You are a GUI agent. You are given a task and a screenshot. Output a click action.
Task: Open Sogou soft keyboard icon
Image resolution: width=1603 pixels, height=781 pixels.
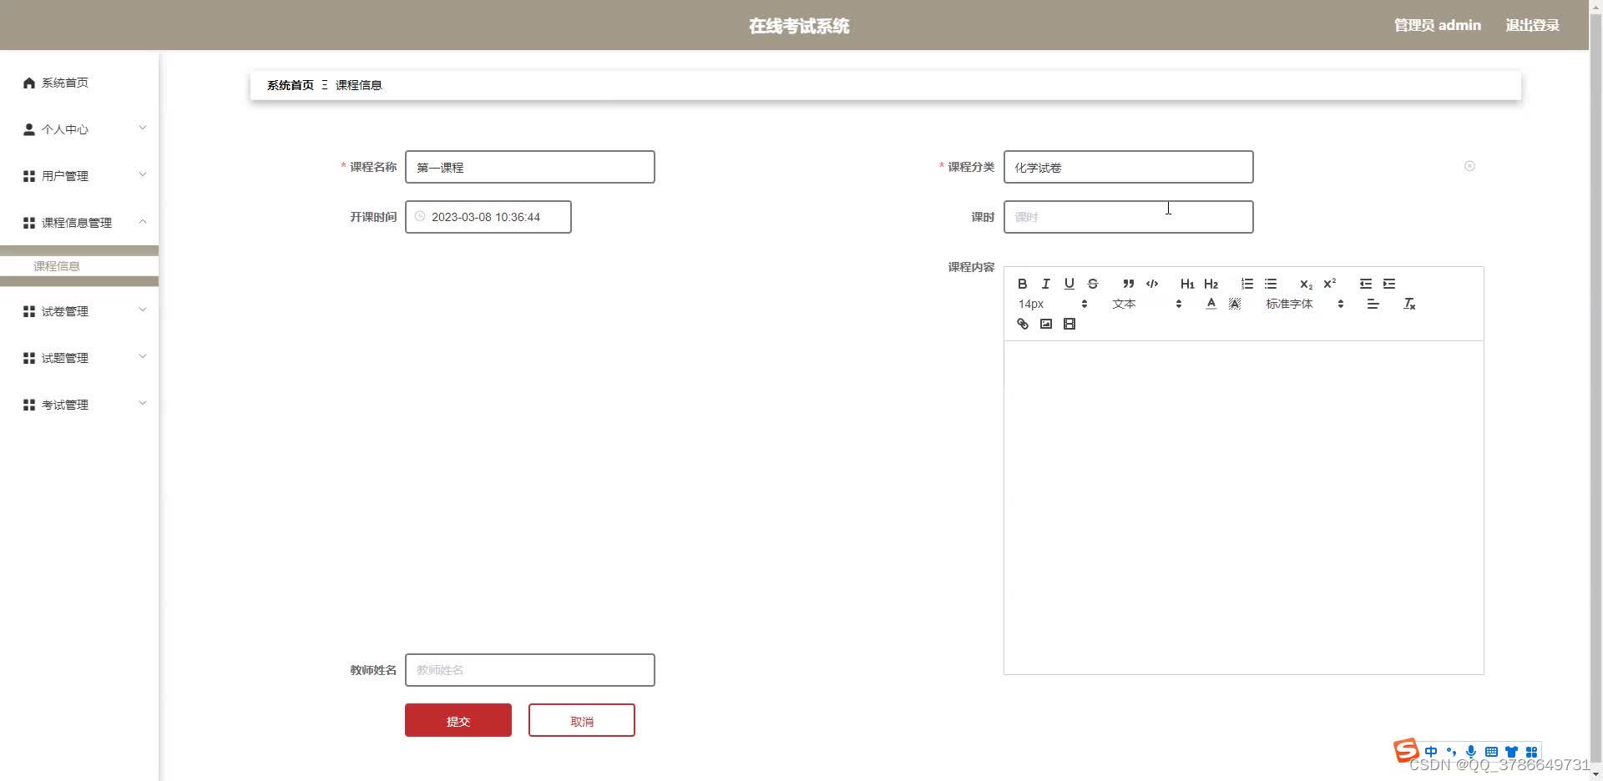pos(1491,752)
